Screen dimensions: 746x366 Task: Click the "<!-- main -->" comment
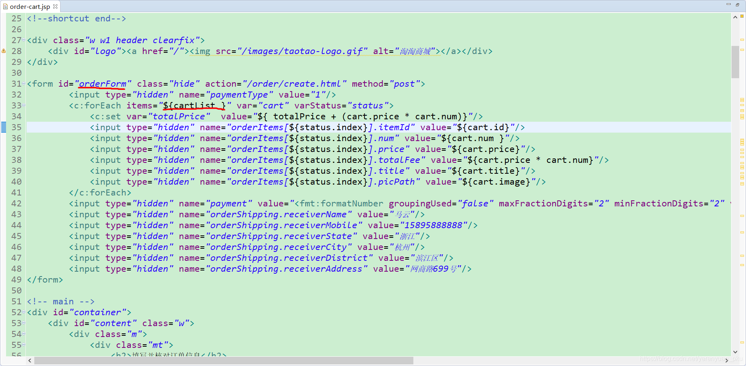61,302
